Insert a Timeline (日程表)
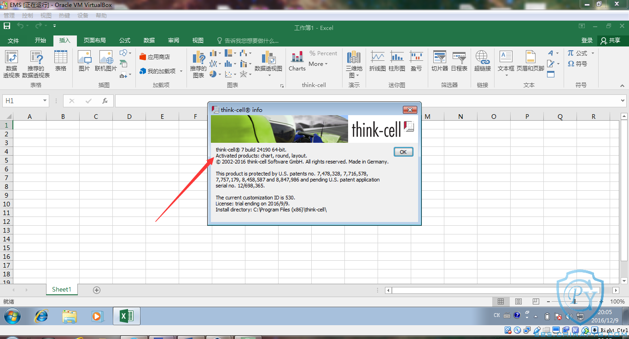 [459, 61]
